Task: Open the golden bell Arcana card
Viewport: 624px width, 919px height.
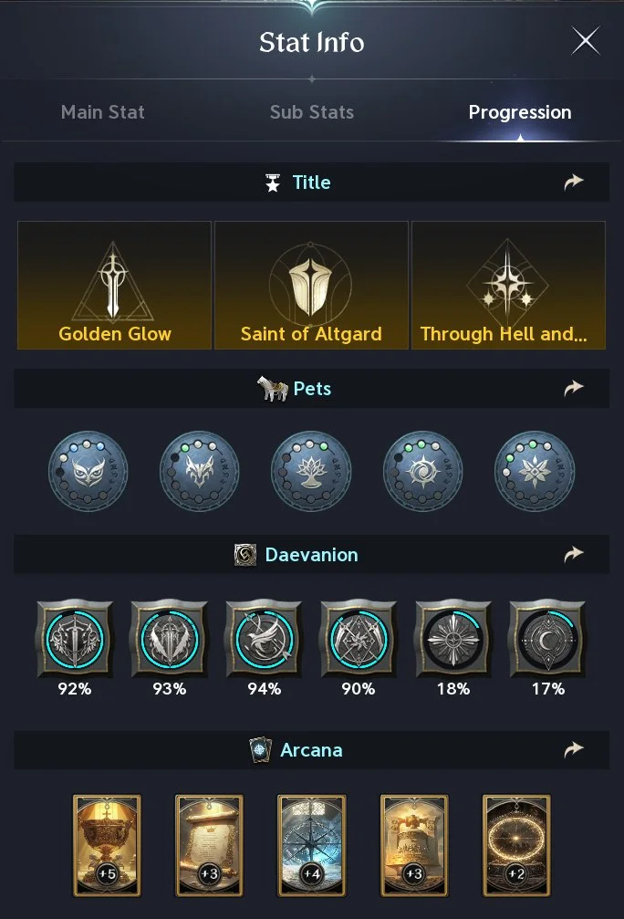Action: pyautogui.click(x=414, y=845)
